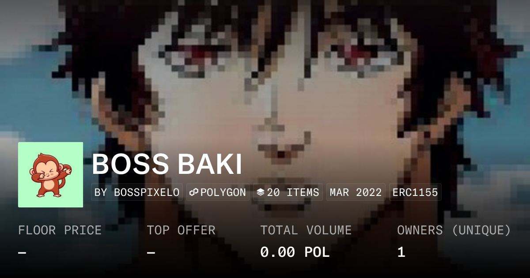This screenshot has width=530, height=278.
Task: Click the OWNERS (UNIQUE) label
Action: point(454,230)
